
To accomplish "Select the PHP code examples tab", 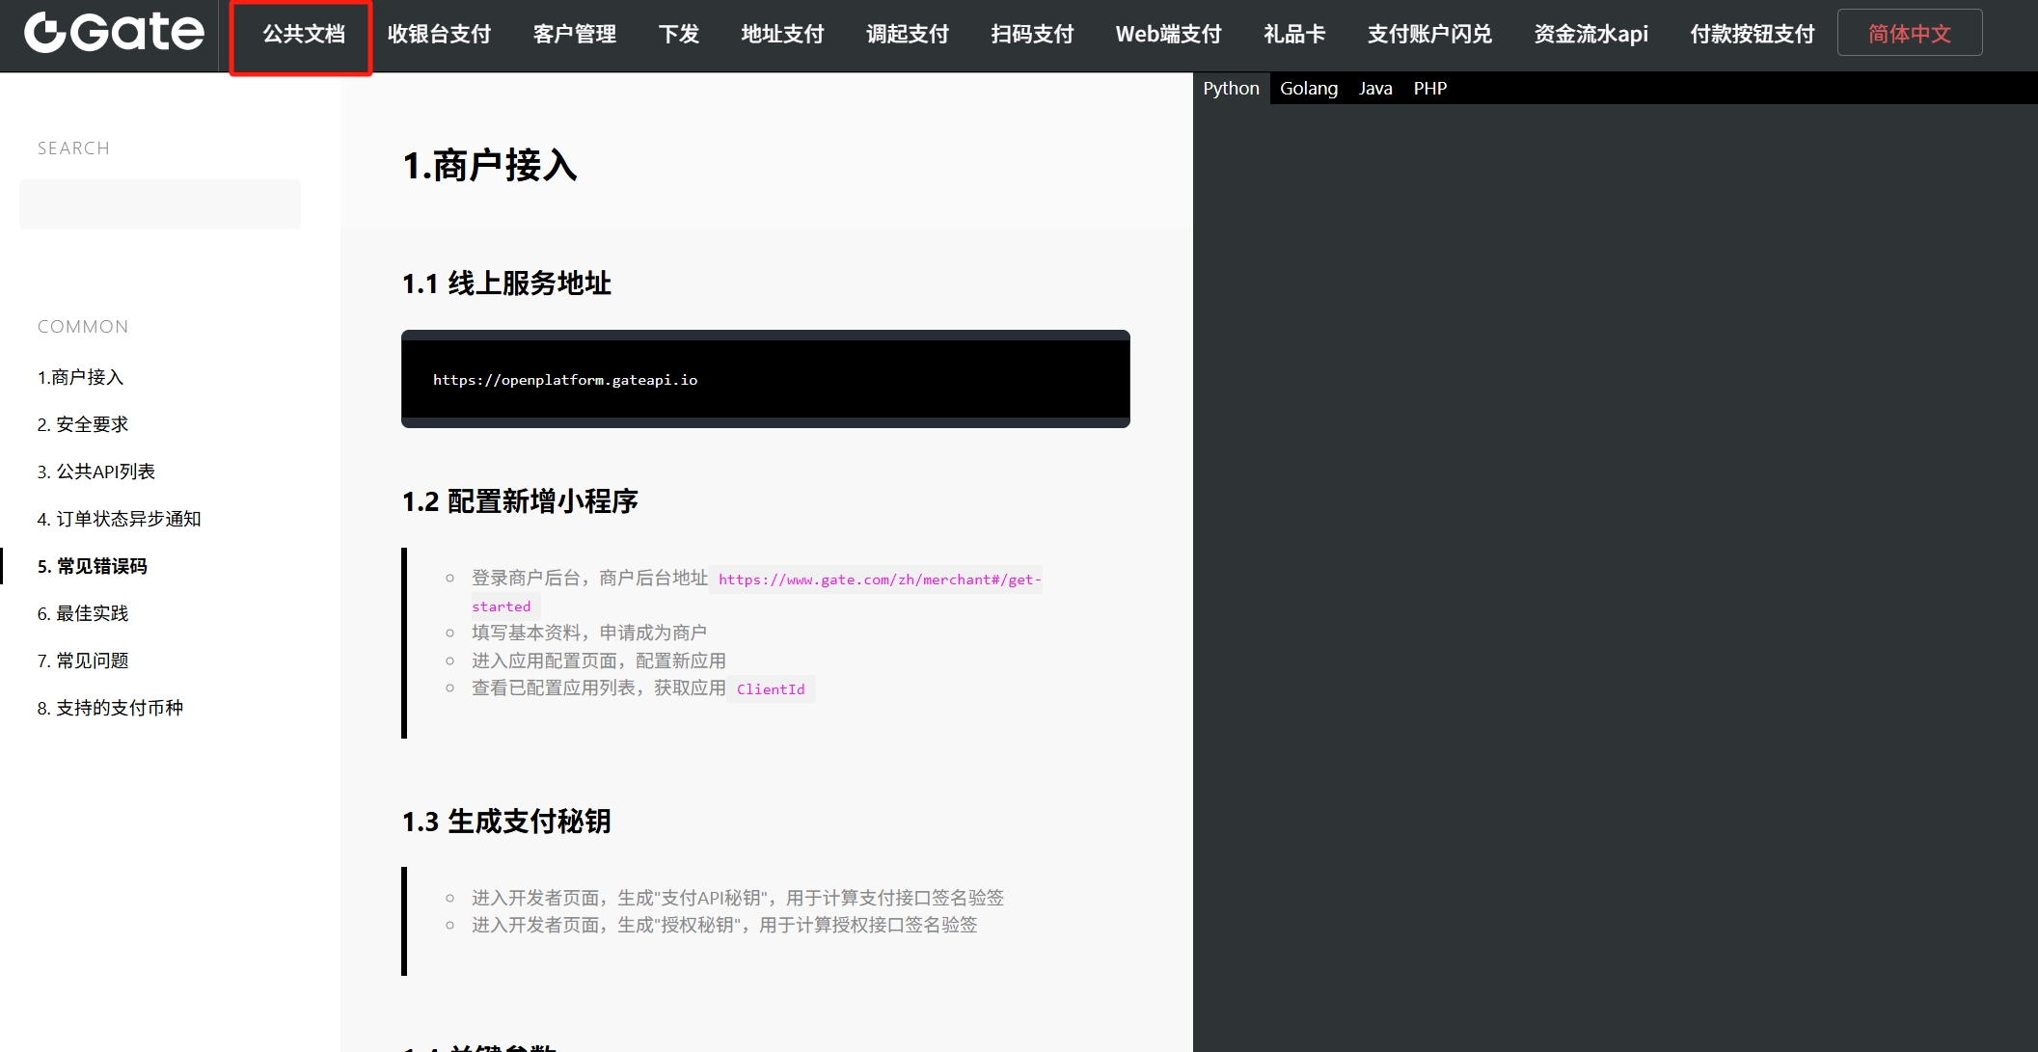I will [x=1430, y=88].
